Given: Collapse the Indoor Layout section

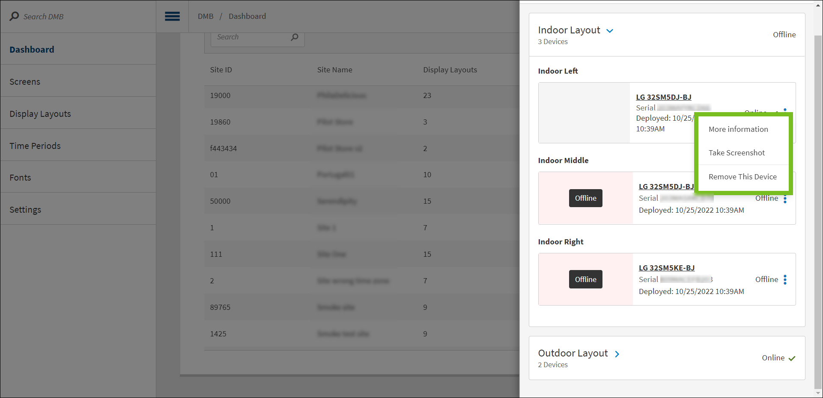Looking at the screenshot, I should [x=610, y=31].
